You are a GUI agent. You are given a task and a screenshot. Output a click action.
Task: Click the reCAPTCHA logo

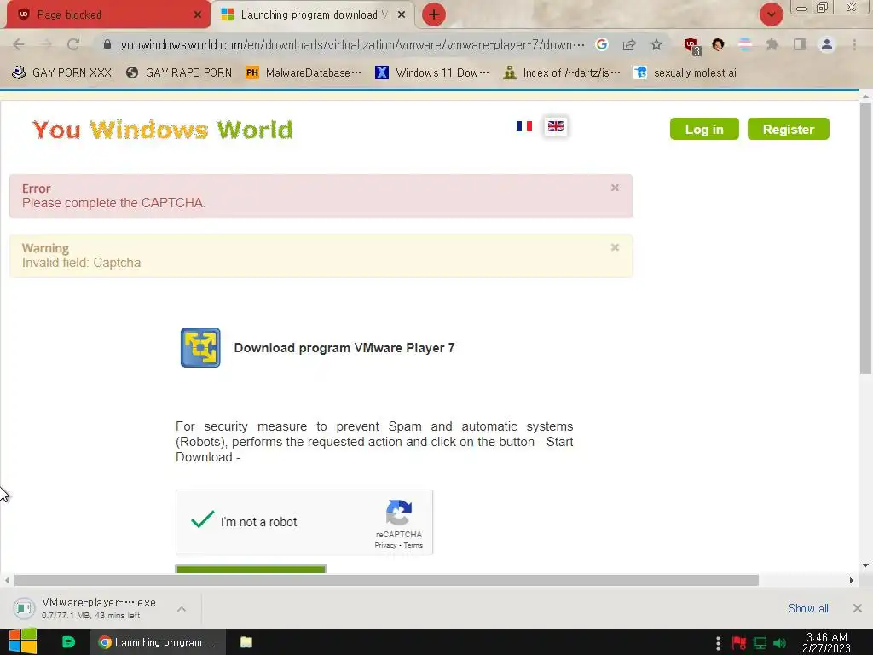pyautogui.click(x=399, y=513)
